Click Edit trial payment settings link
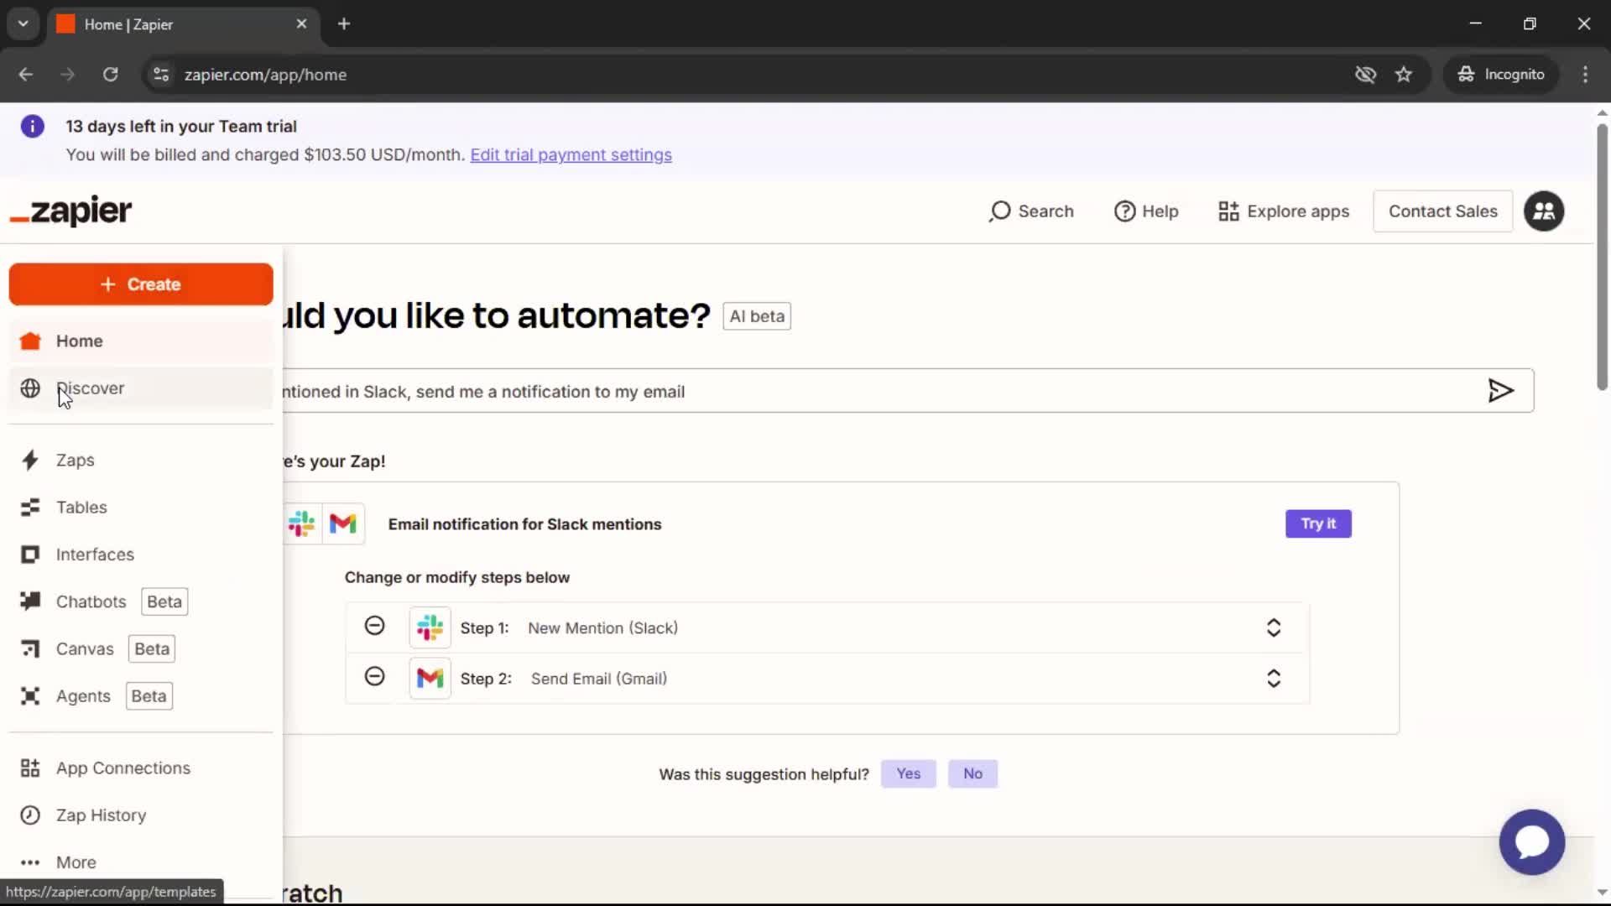1611x906 pixels. pos(571,155)
